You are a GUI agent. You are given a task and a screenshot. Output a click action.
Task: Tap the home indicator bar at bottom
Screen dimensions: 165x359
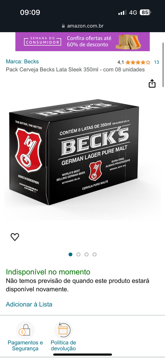[x=82, y=355]
